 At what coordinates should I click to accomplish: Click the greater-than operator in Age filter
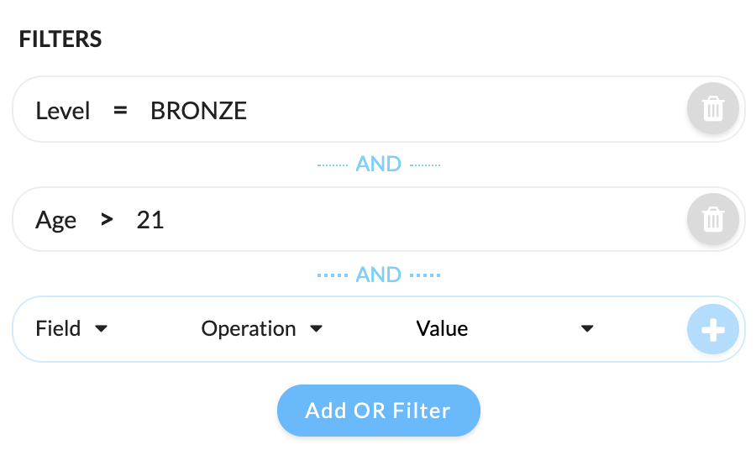tap(107, 220)
